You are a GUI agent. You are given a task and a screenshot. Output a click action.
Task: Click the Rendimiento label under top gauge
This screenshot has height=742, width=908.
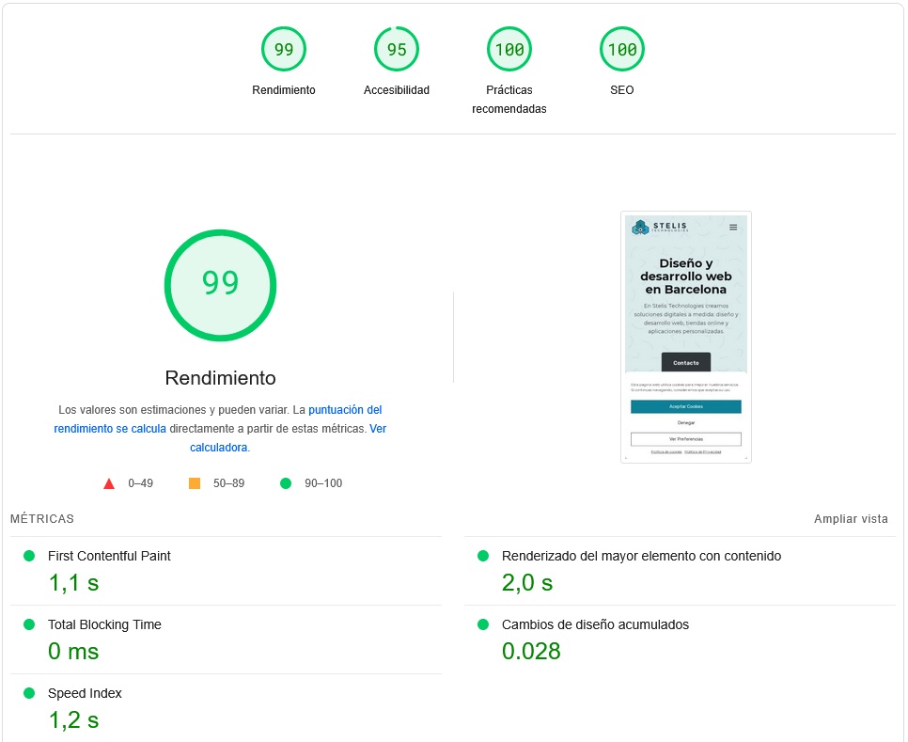pos(284,90)
